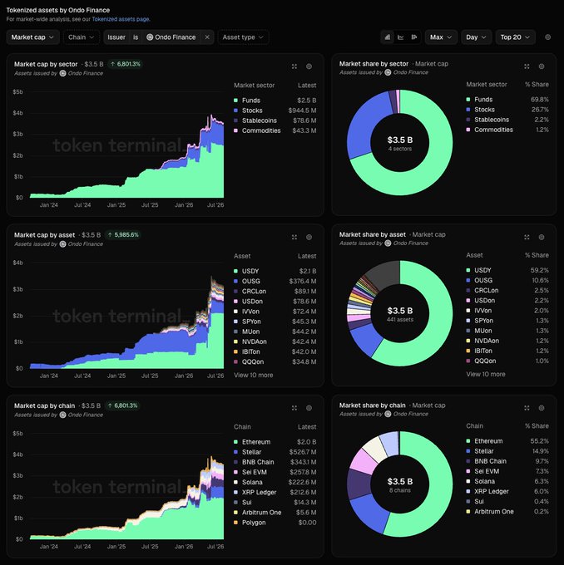Open the Issuer field selector in filter
The image size is (564, 565).
(x=116, y=37)
